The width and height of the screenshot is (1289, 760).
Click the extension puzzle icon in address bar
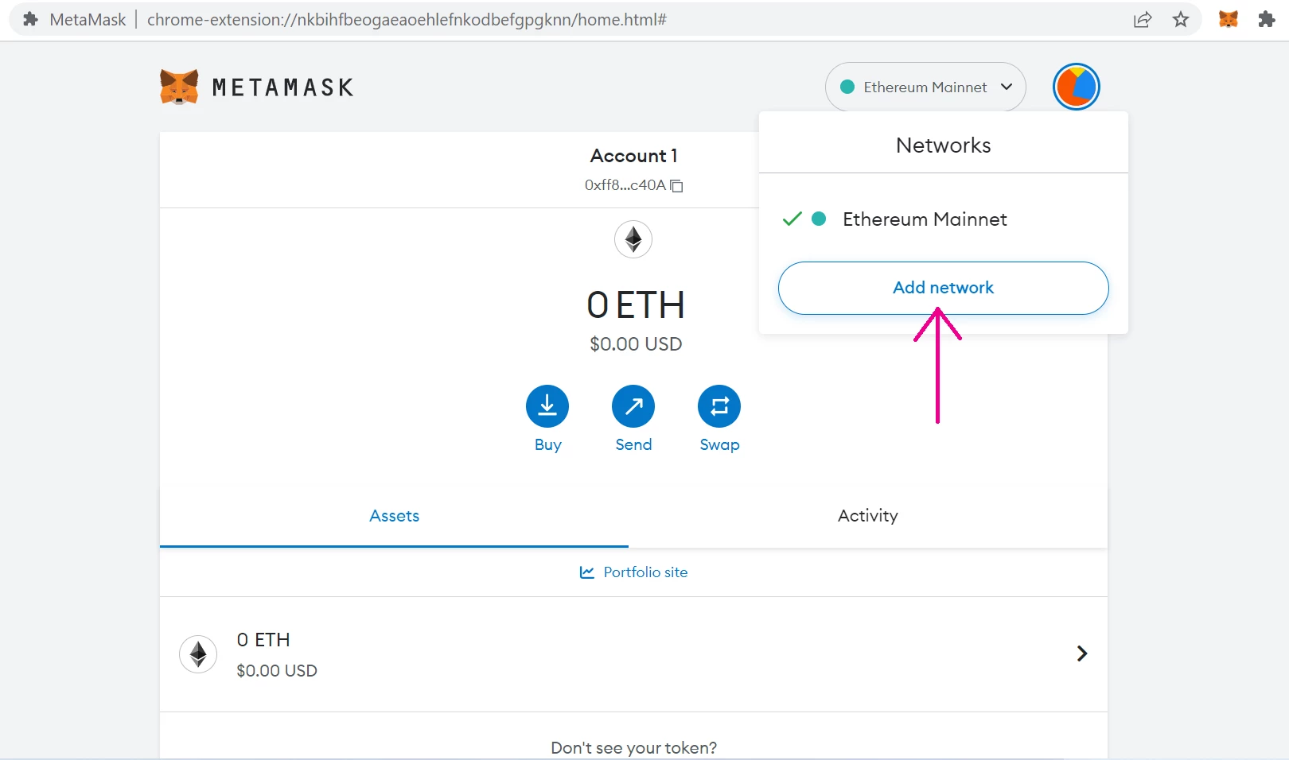pos(30,19)
